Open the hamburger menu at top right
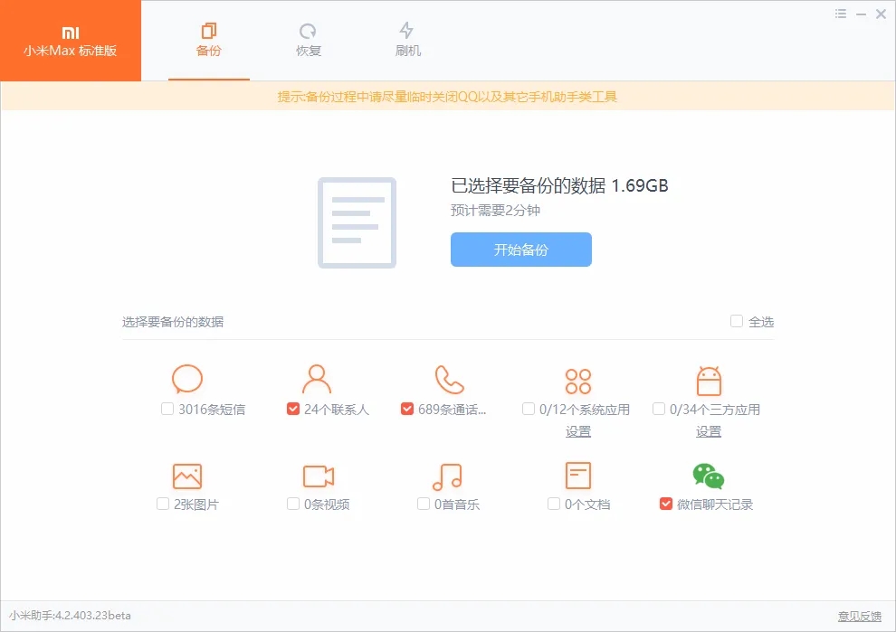This screenshot has width=896, height=632. (x=838, y=14)
